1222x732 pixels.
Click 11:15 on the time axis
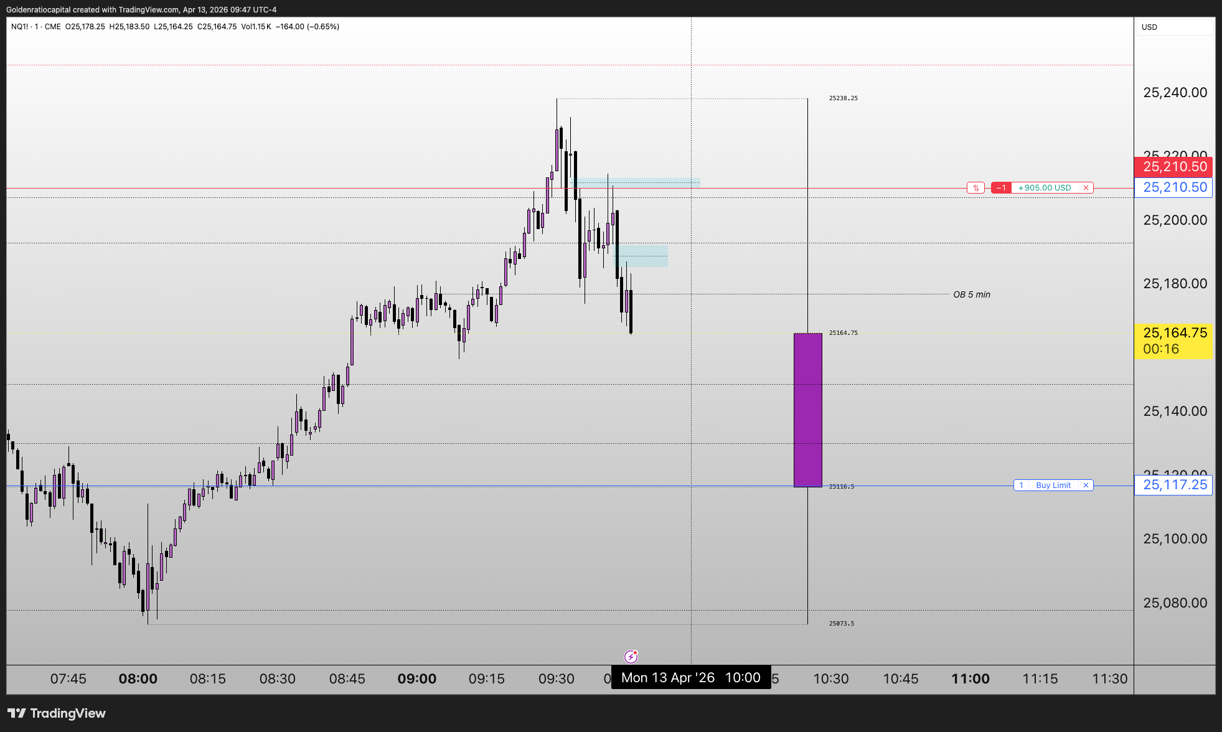(x=1040, y=679)
